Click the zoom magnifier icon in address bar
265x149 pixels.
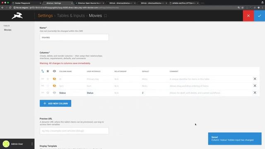click(238, 7)
